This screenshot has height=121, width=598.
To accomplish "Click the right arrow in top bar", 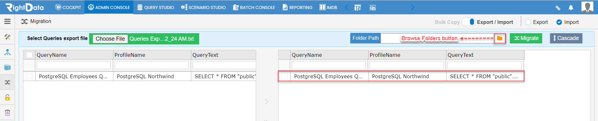I will tap(413, 7).
